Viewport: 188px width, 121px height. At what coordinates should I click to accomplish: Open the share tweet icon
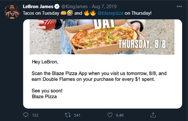pos(153,115)
